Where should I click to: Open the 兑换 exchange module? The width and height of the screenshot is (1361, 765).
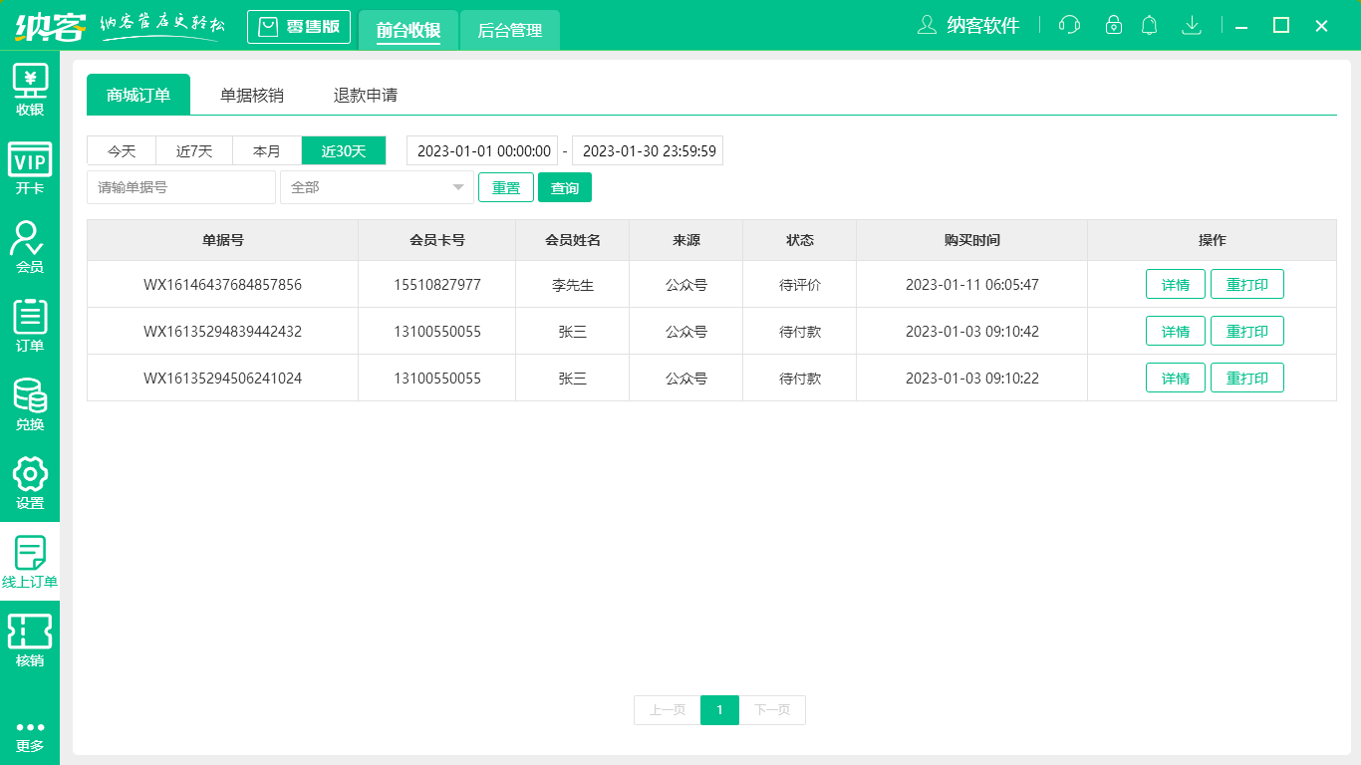click(x=30, y=403)
